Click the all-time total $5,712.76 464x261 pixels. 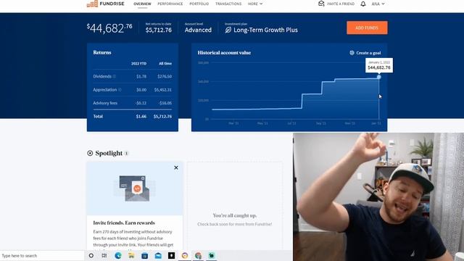tap(162, 116)
